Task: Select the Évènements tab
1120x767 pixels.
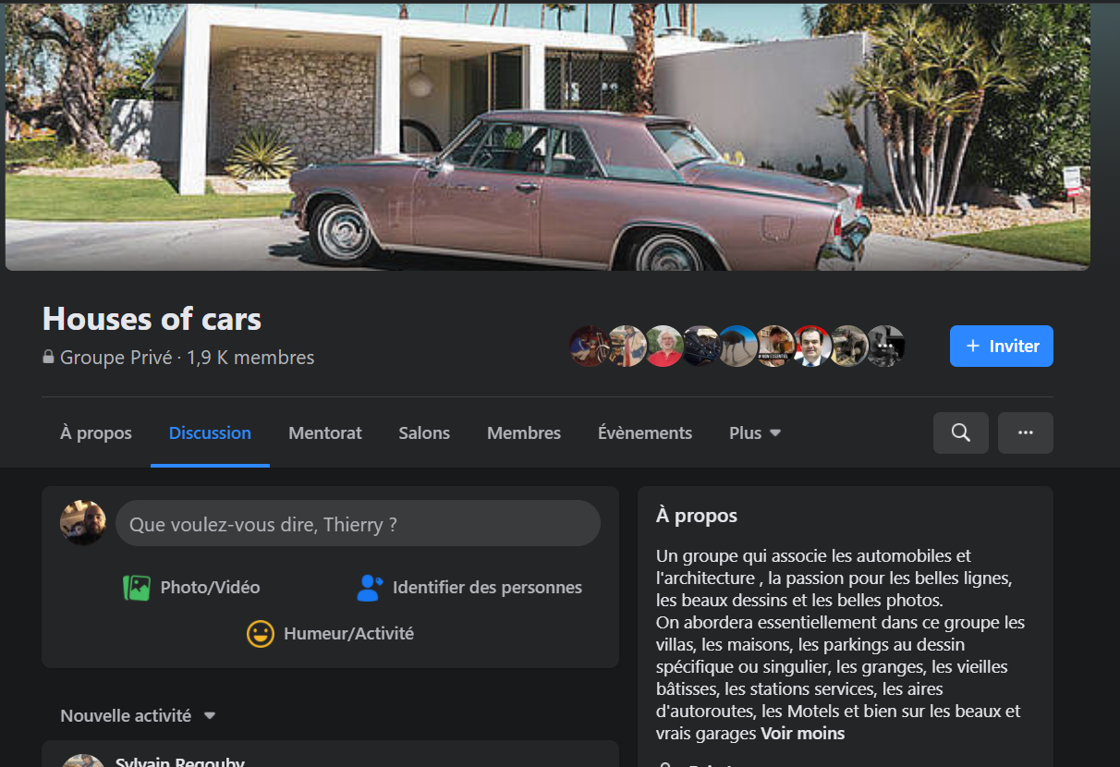Action: point(645,432)
